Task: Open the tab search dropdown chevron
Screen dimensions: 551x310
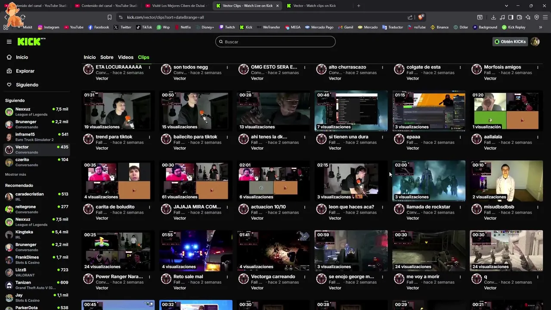Action: pyautogui.click(x=506, y=6)
